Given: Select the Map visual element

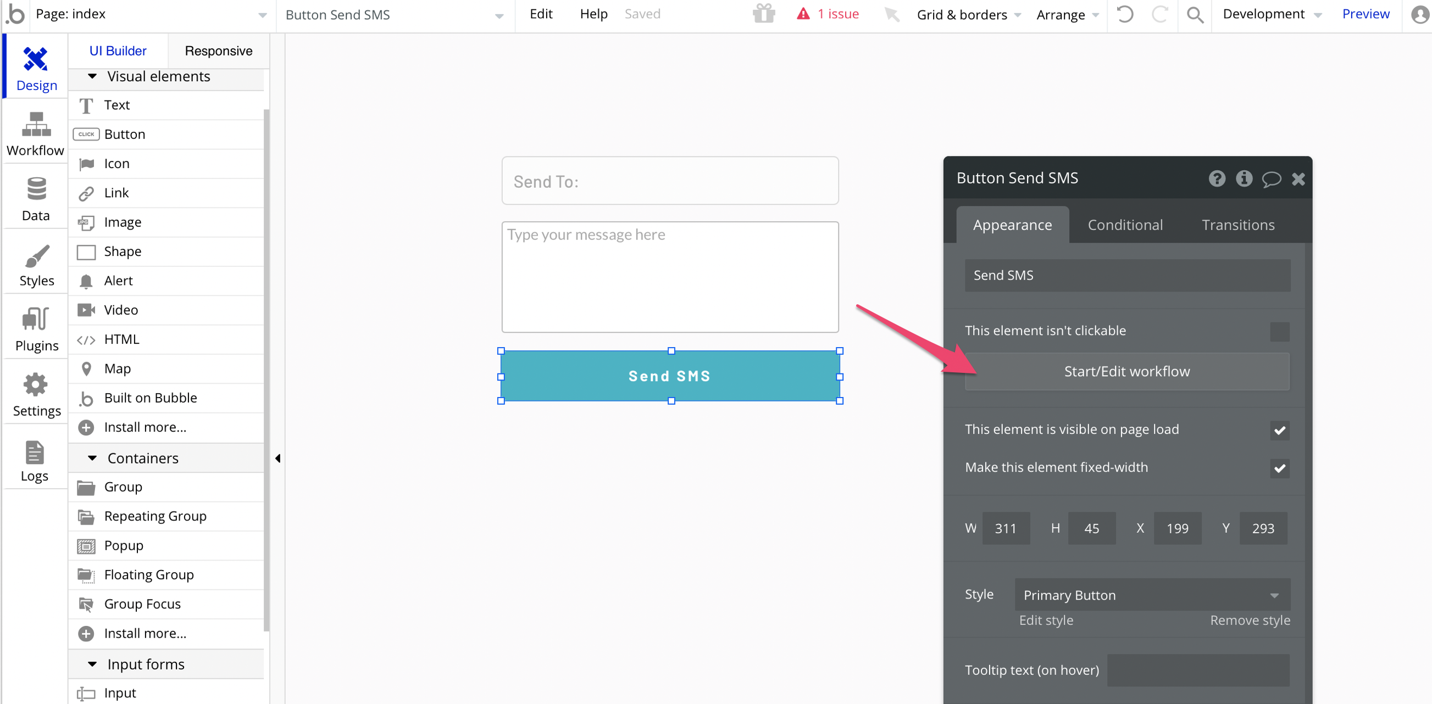Looking at the screenshot, I should click(x=165, y=369).
